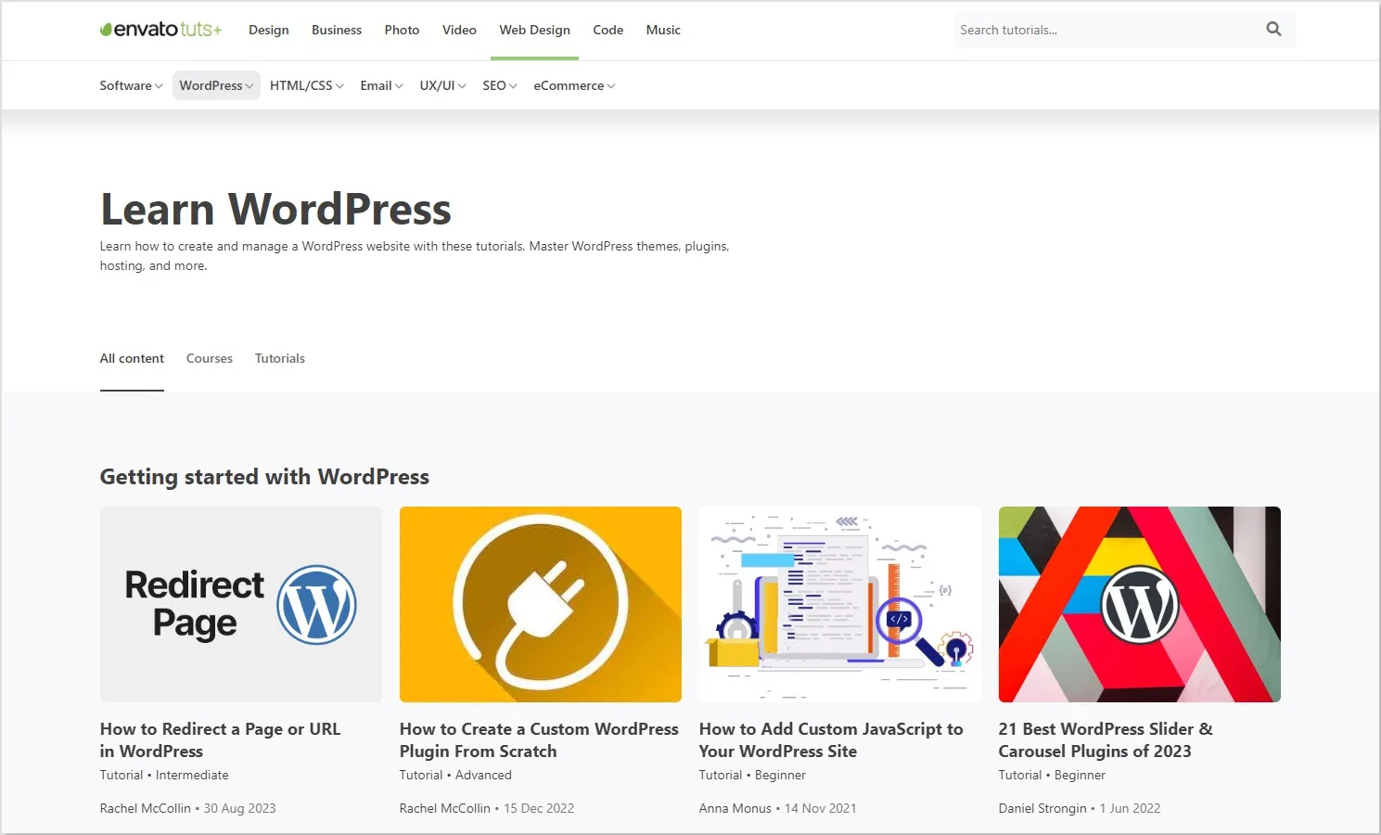Open the Code category

click(x=608, y=30)
